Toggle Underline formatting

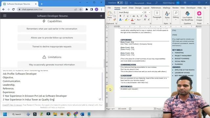[128, 16]
